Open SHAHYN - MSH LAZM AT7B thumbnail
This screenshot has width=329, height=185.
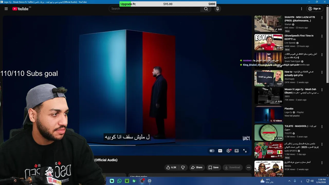point(269,24)
